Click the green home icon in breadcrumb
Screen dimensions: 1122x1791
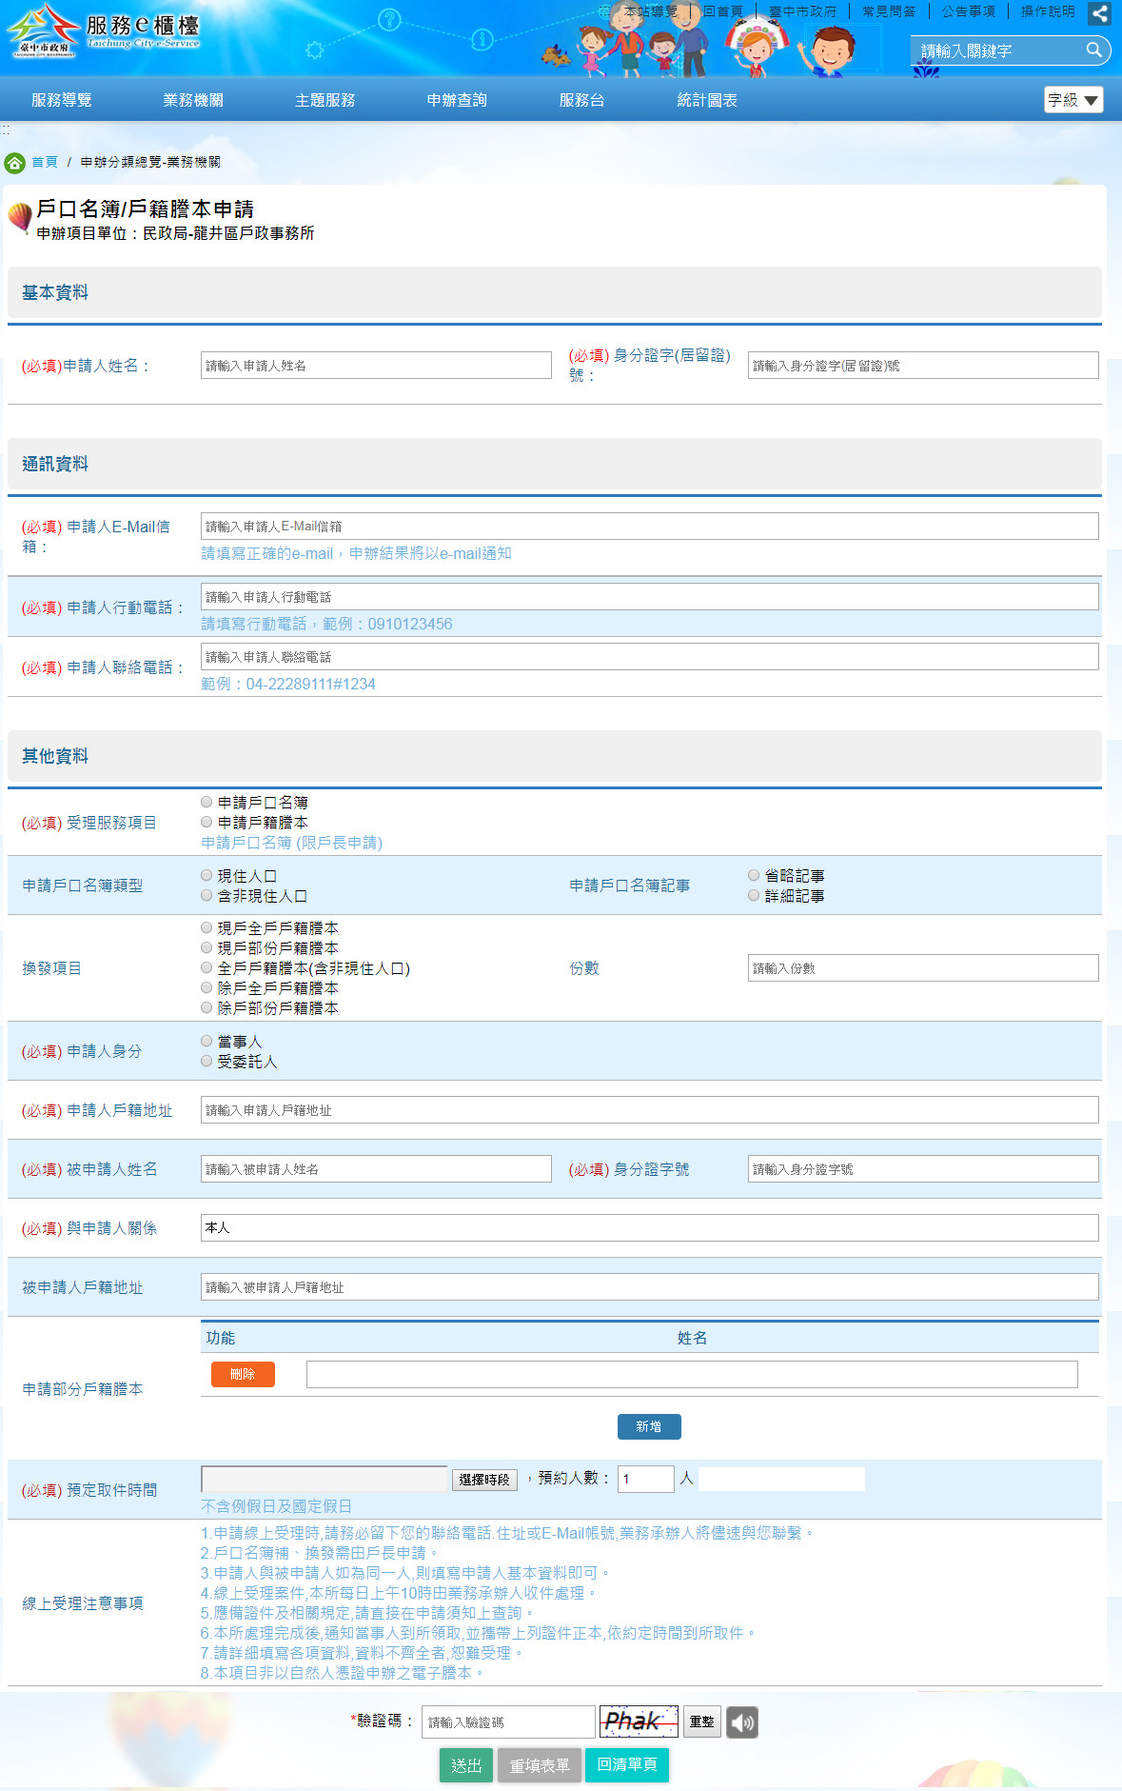[14, 163]
